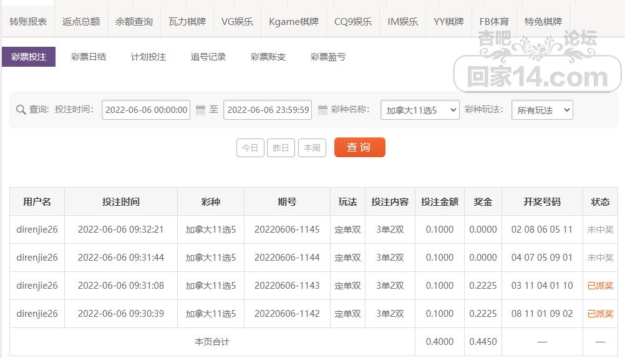Click 已派奖 status for period 1143
The image size is (625, 358).
click(600, 286)
